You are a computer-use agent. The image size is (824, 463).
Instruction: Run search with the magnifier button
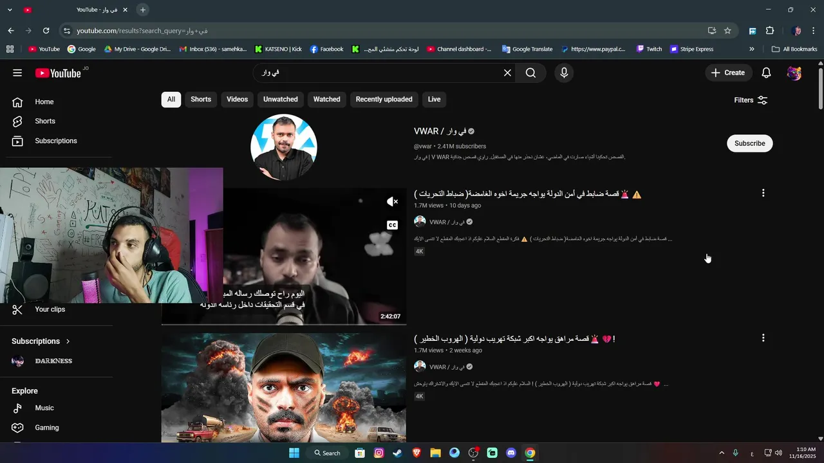(x=530, y=73)
